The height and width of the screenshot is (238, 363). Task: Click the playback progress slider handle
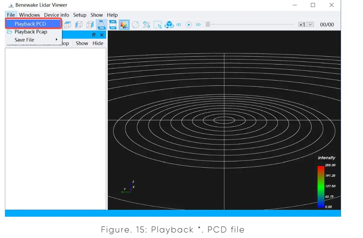208,24
